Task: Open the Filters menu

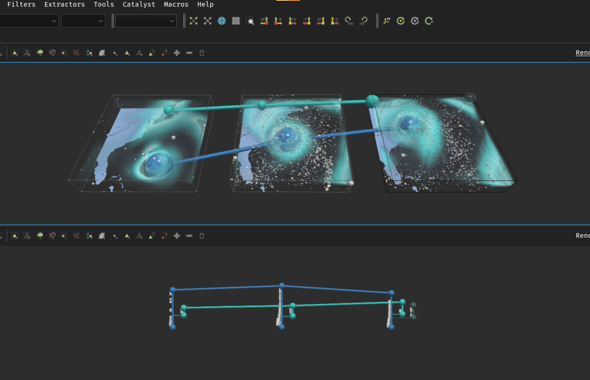Action: click(x=21, y=4)
